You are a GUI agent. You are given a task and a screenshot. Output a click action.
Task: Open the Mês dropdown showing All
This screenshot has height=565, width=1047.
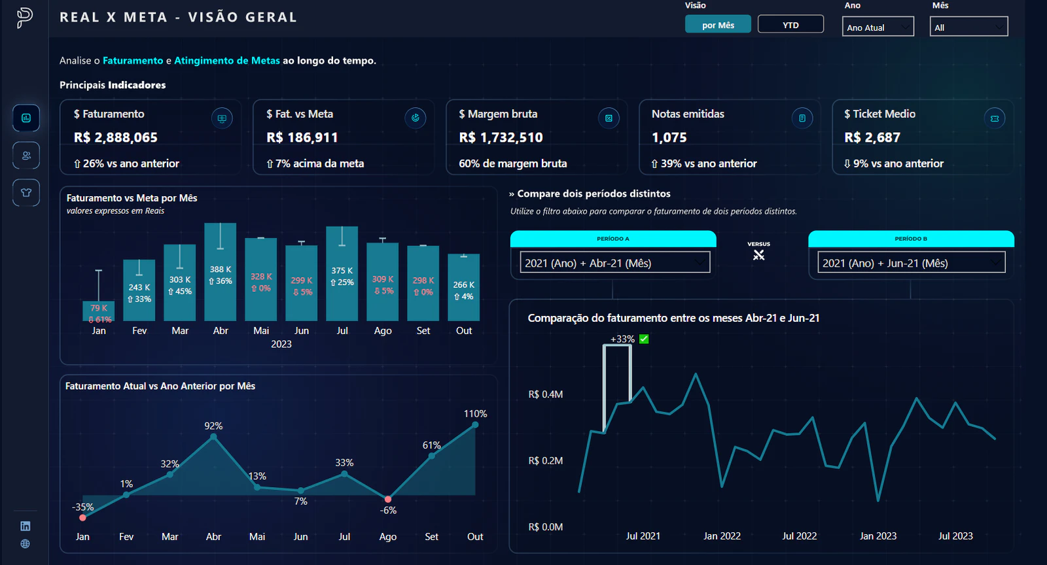tap(968, 27)
